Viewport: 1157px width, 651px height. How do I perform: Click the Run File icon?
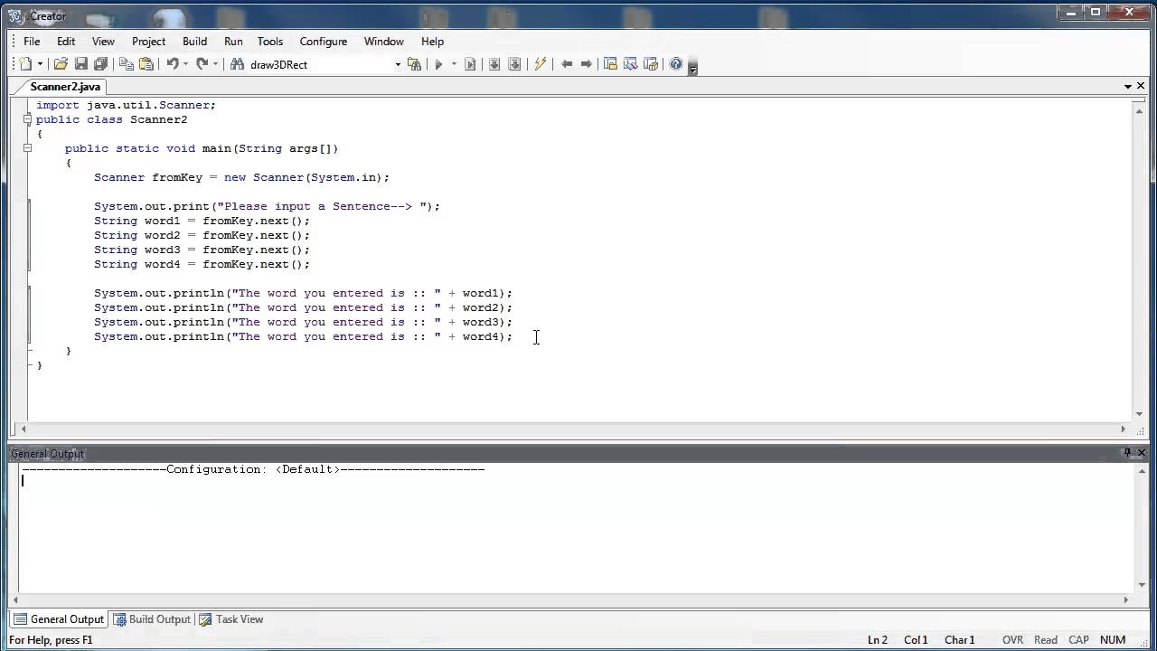point(470,64)
